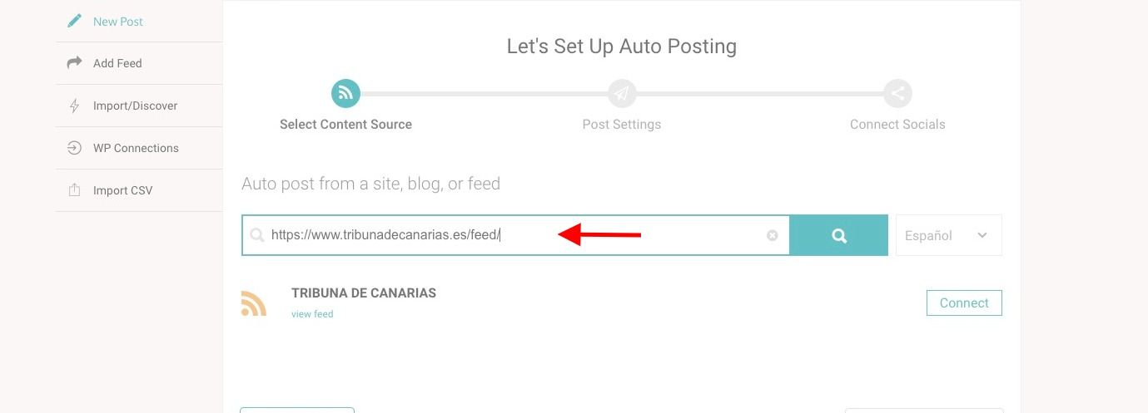Expand the language list chevron arrow
1148x413 pixels.
[982, 235]
